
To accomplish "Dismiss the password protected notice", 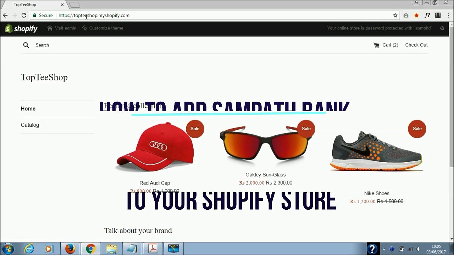I will tap(442, 28).
